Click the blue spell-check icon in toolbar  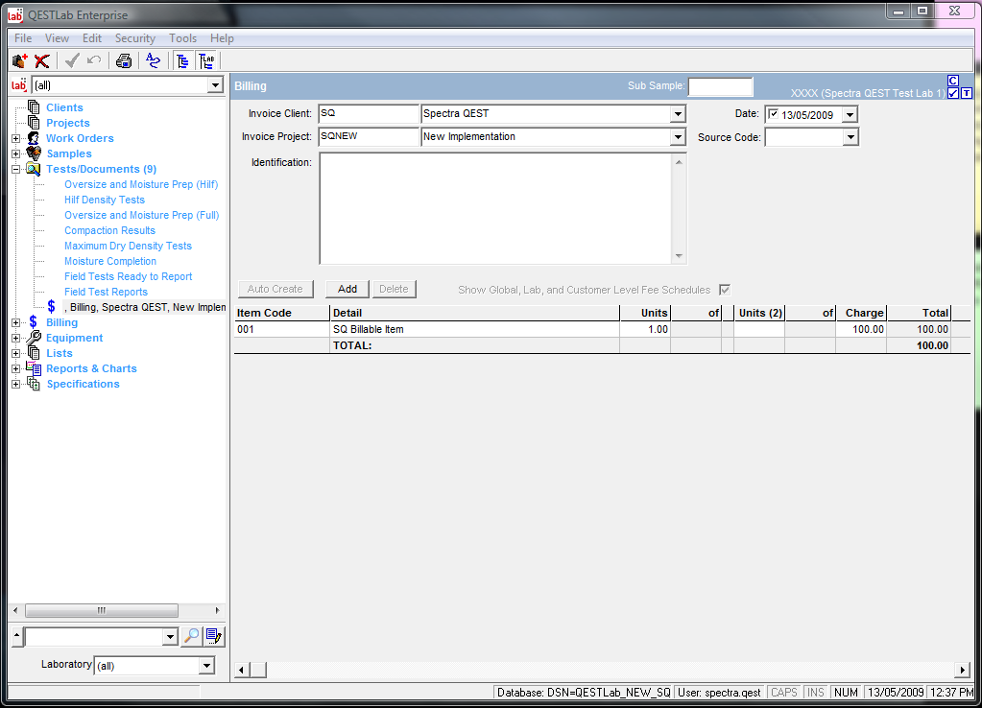coord(153,61)
